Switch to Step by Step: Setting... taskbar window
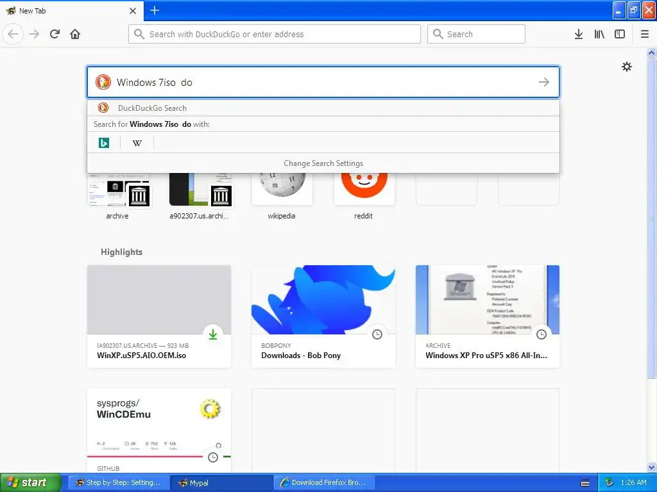The image size is (657, 492). [x=119, y=482]
